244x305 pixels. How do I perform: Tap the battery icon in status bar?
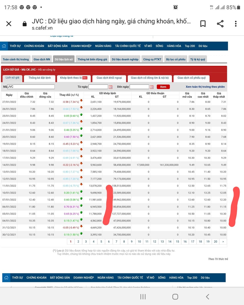(238, 7)
